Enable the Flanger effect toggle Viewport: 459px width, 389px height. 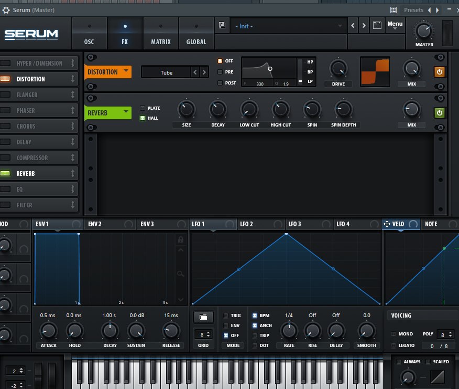(5, 94)
